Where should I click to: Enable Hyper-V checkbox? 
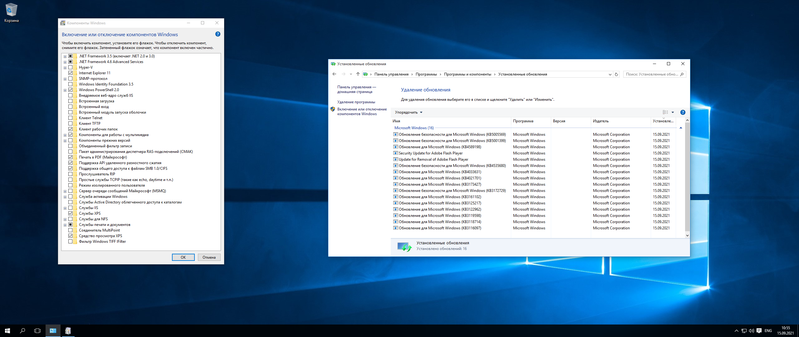point(71,67)
